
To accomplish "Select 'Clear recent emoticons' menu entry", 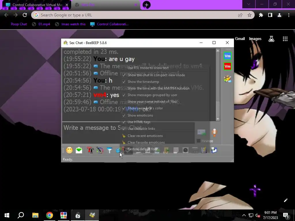I will pos(145,136).
